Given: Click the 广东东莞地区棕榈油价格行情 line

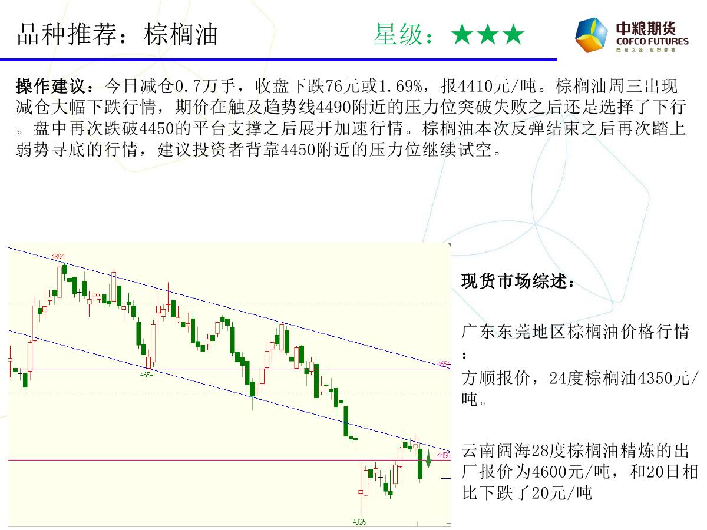Looking at the screenshot, I should pyautogui.click(x=575, y=332).
